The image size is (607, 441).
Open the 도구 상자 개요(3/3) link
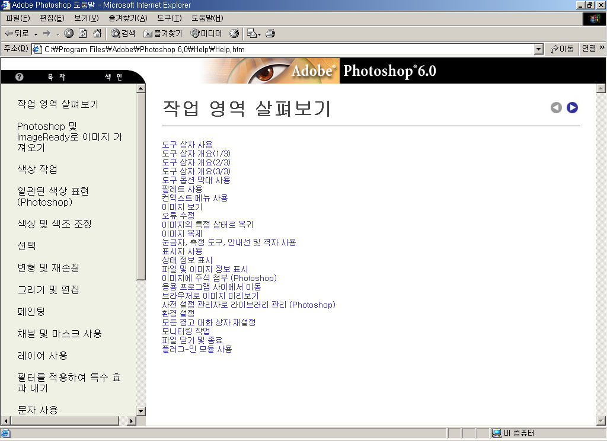click(196, 171)
